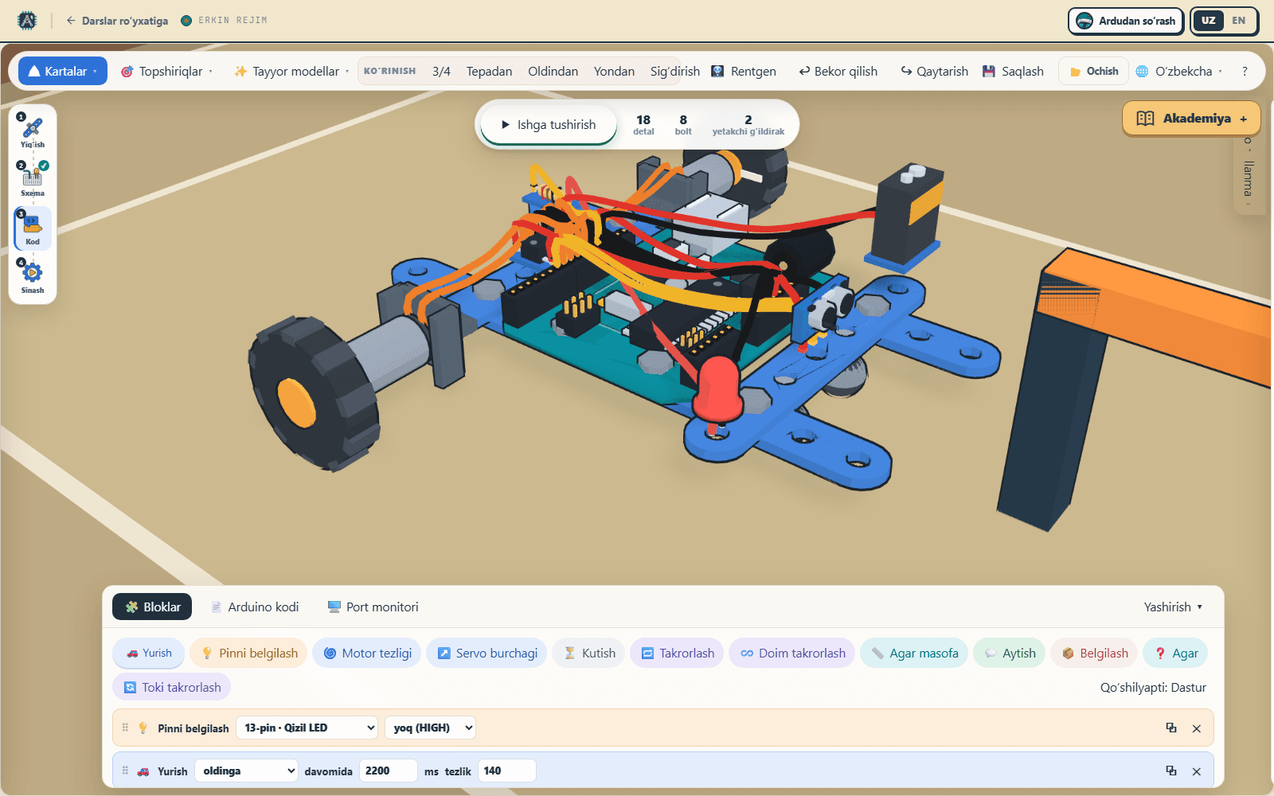Switch to the Bloklar tab

[x=152, y=607]
